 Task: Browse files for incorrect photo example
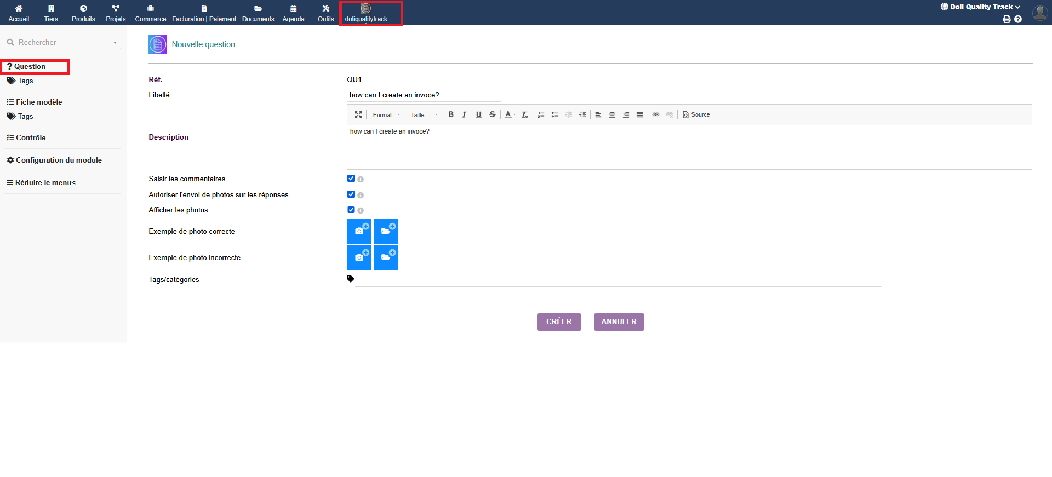[x=386, y=257]
